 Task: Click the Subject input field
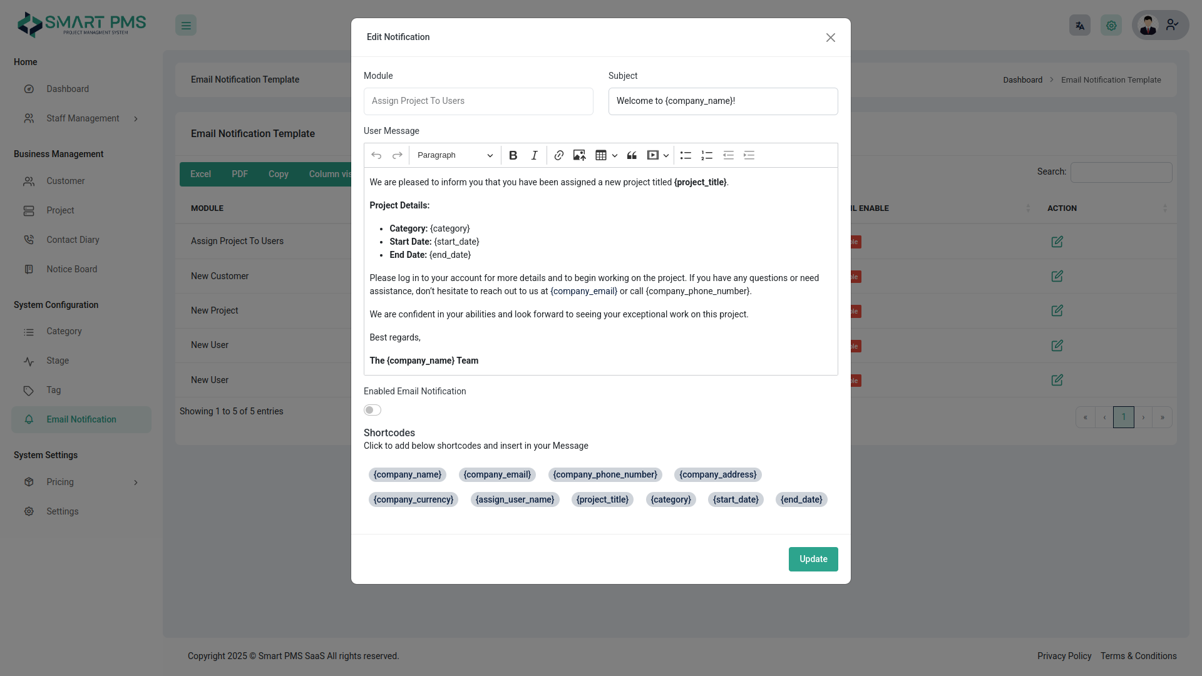point(722,101)
